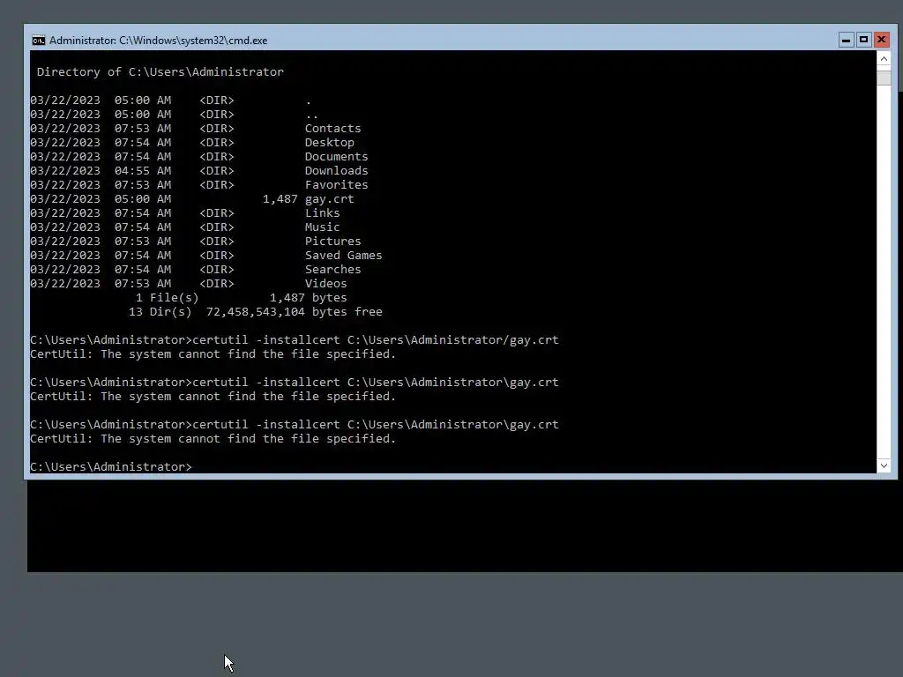
Task: Click the '<DIR>' marker on the Contacts row
Action: point(217,129)
